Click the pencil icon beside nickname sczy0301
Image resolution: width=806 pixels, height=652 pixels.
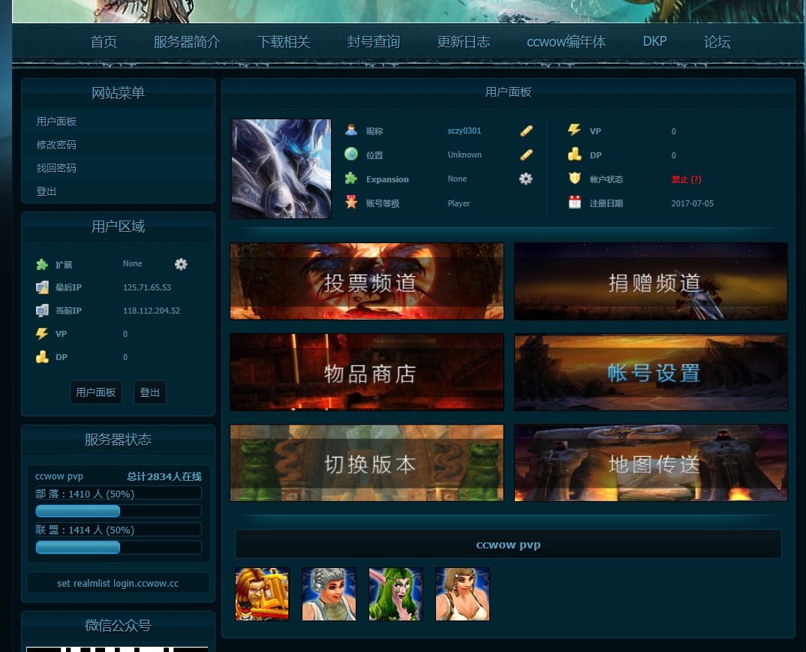pos(526,131)
